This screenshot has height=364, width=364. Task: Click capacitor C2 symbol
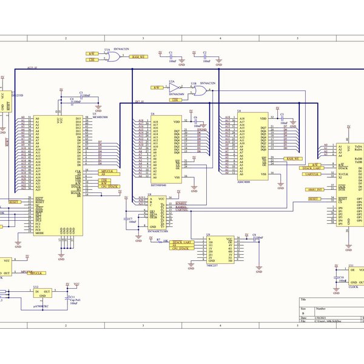(x=205, y=56)
